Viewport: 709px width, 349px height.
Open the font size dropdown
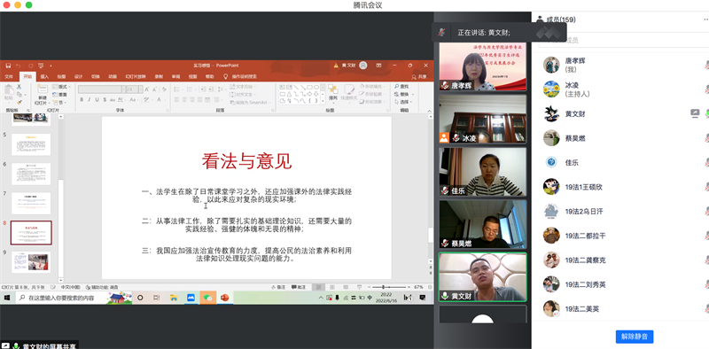(141, 89)
